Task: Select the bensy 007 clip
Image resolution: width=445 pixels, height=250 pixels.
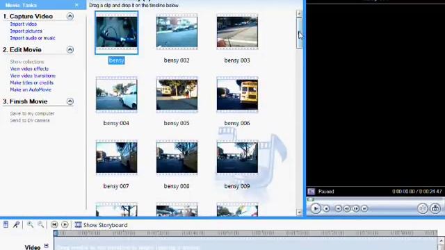Action: (116, 158)
